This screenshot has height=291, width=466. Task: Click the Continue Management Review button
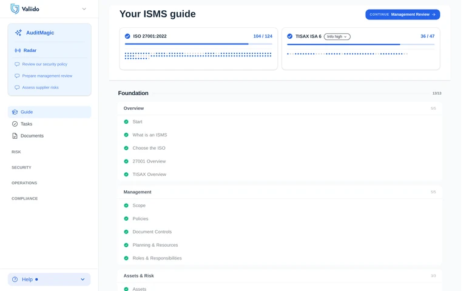point(402,15)
